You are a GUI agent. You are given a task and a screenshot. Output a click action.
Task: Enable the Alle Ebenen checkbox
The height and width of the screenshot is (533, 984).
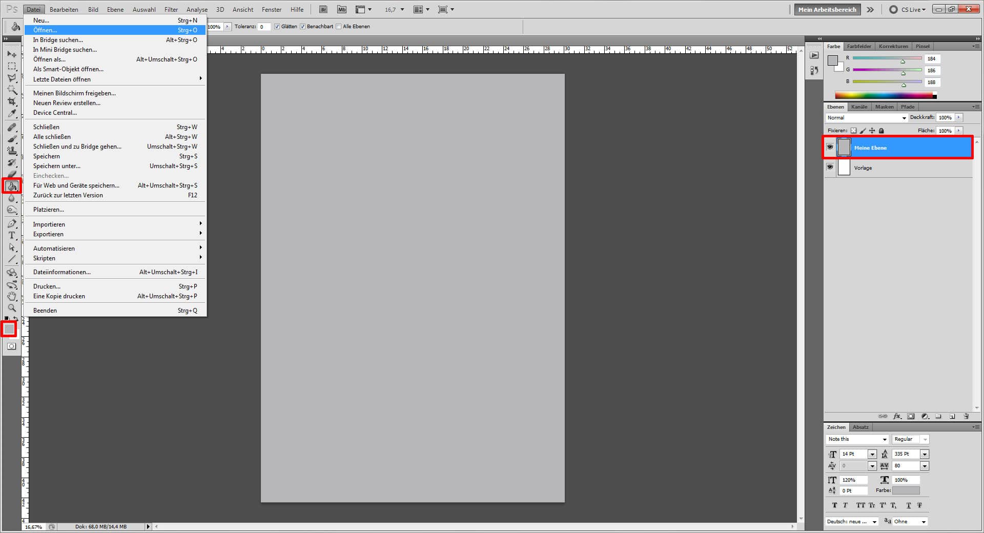click(338, 26)
